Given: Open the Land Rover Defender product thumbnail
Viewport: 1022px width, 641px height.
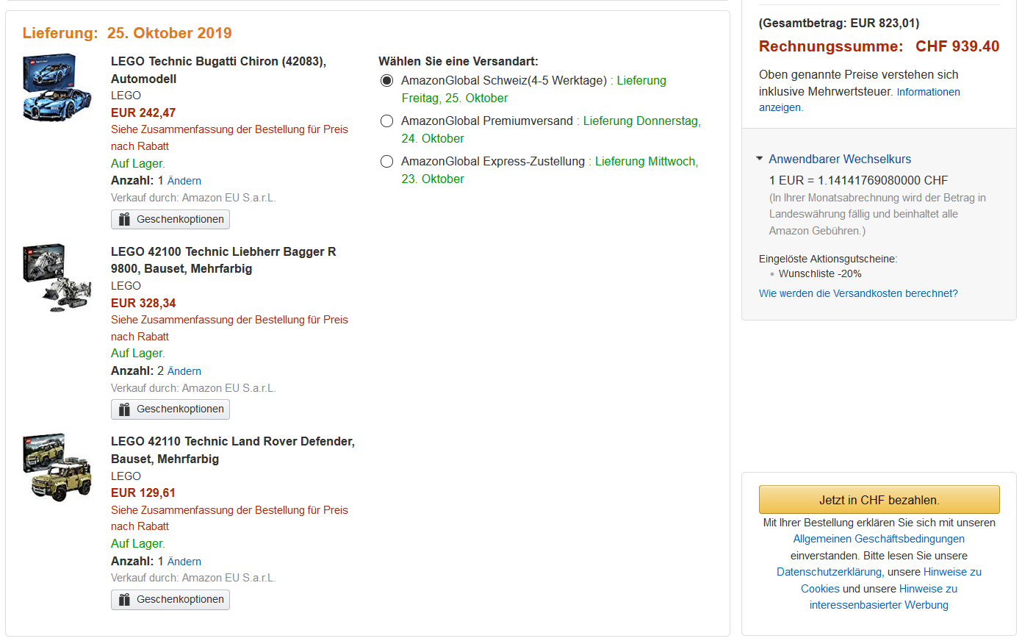Looking at the screenshot, I should (57, 468).
